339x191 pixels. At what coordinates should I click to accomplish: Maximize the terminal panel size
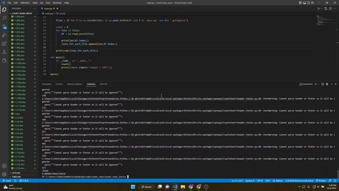[x=332, y=84]
